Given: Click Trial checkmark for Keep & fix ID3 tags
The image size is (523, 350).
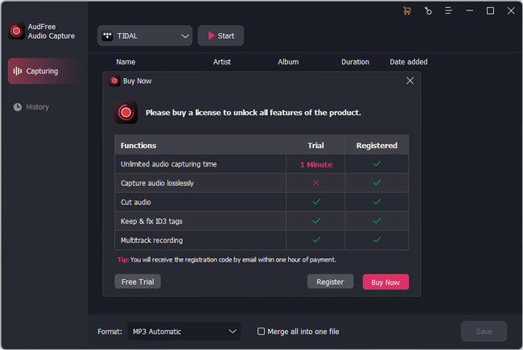Looking at the screenshot, I should point(316,220).
